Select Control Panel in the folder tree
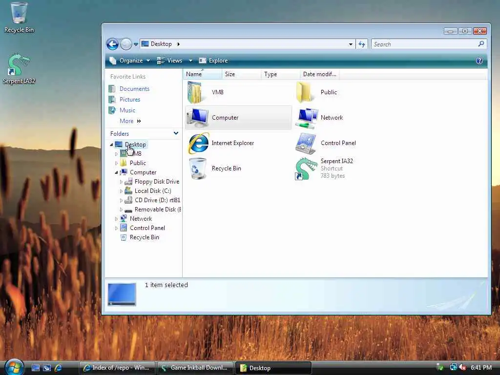This screenshot has width=500, height=375. tap(147, 228)
